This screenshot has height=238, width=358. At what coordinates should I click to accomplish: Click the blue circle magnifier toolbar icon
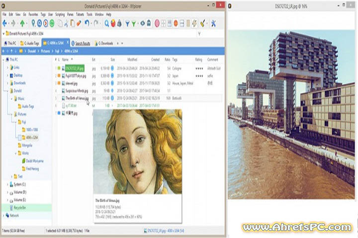pos(39,23)
